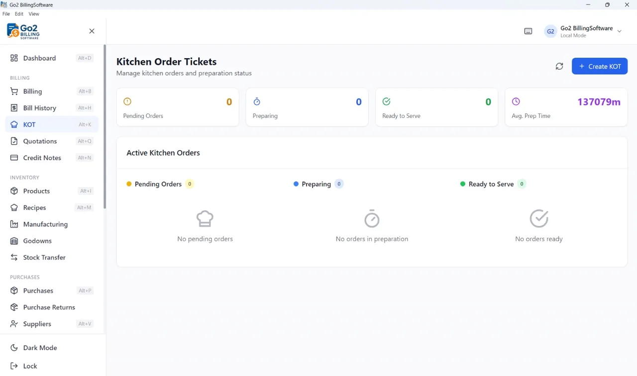This screenshot has width=637, height=376.
Task: Open the Edit menu
Action: tap(19, 14)
